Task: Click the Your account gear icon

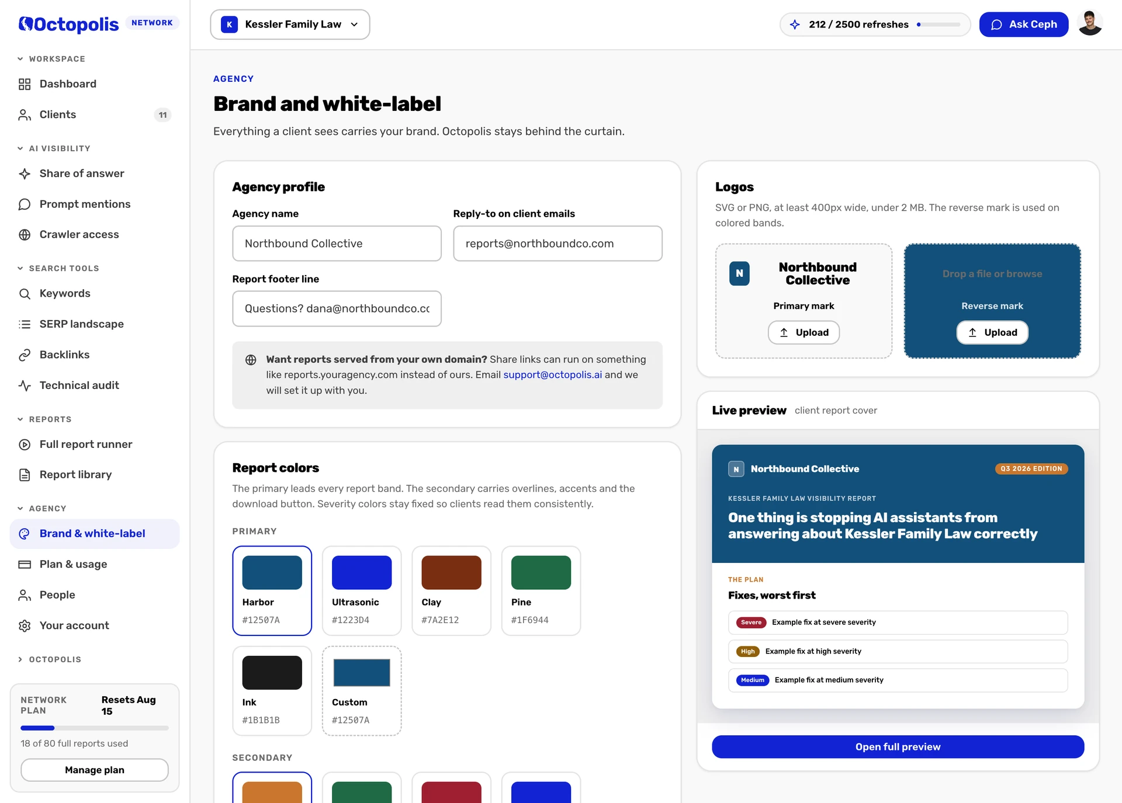Action: point(25,625)
